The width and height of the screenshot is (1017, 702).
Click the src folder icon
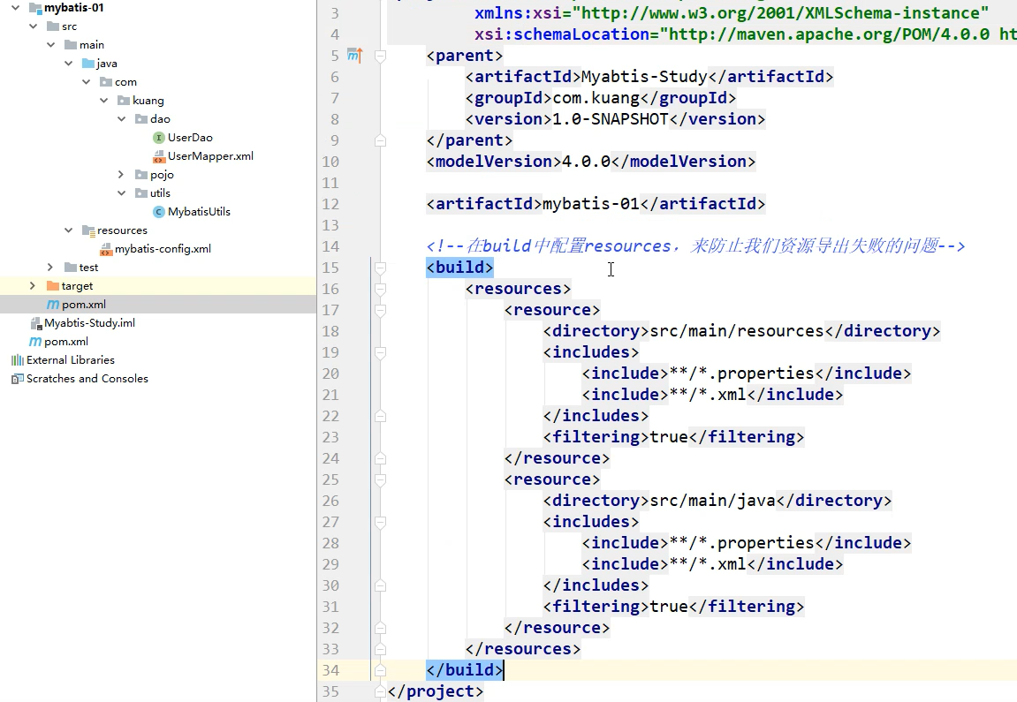click(x=53, y=26)
